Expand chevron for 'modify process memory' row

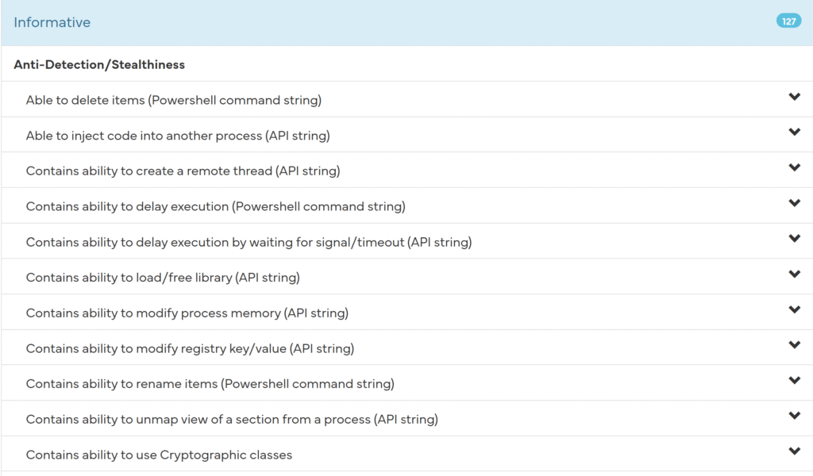pyautogui.click(x=794, y=309)
